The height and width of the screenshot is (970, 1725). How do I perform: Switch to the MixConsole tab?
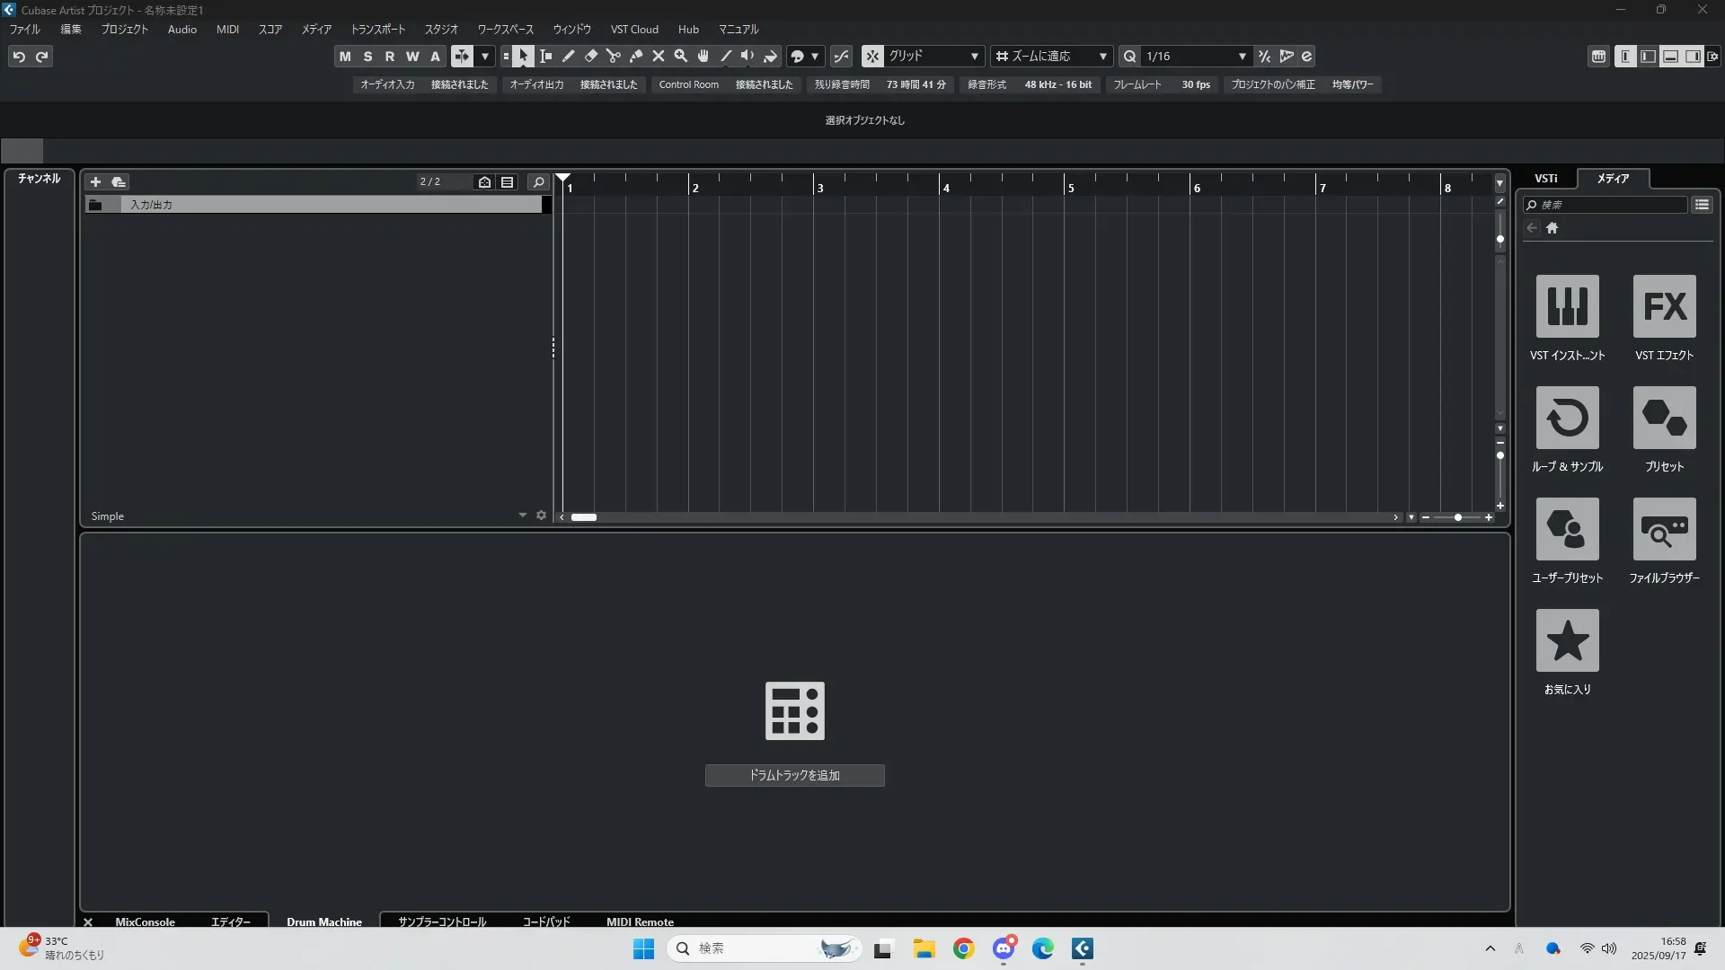click(x=145, y=921)
